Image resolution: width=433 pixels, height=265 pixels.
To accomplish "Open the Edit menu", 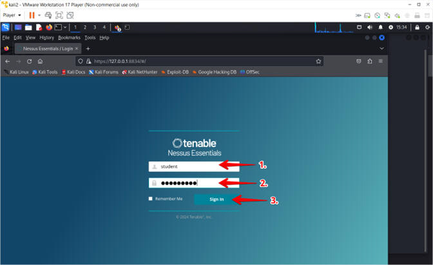I will [x=17, y=37].
